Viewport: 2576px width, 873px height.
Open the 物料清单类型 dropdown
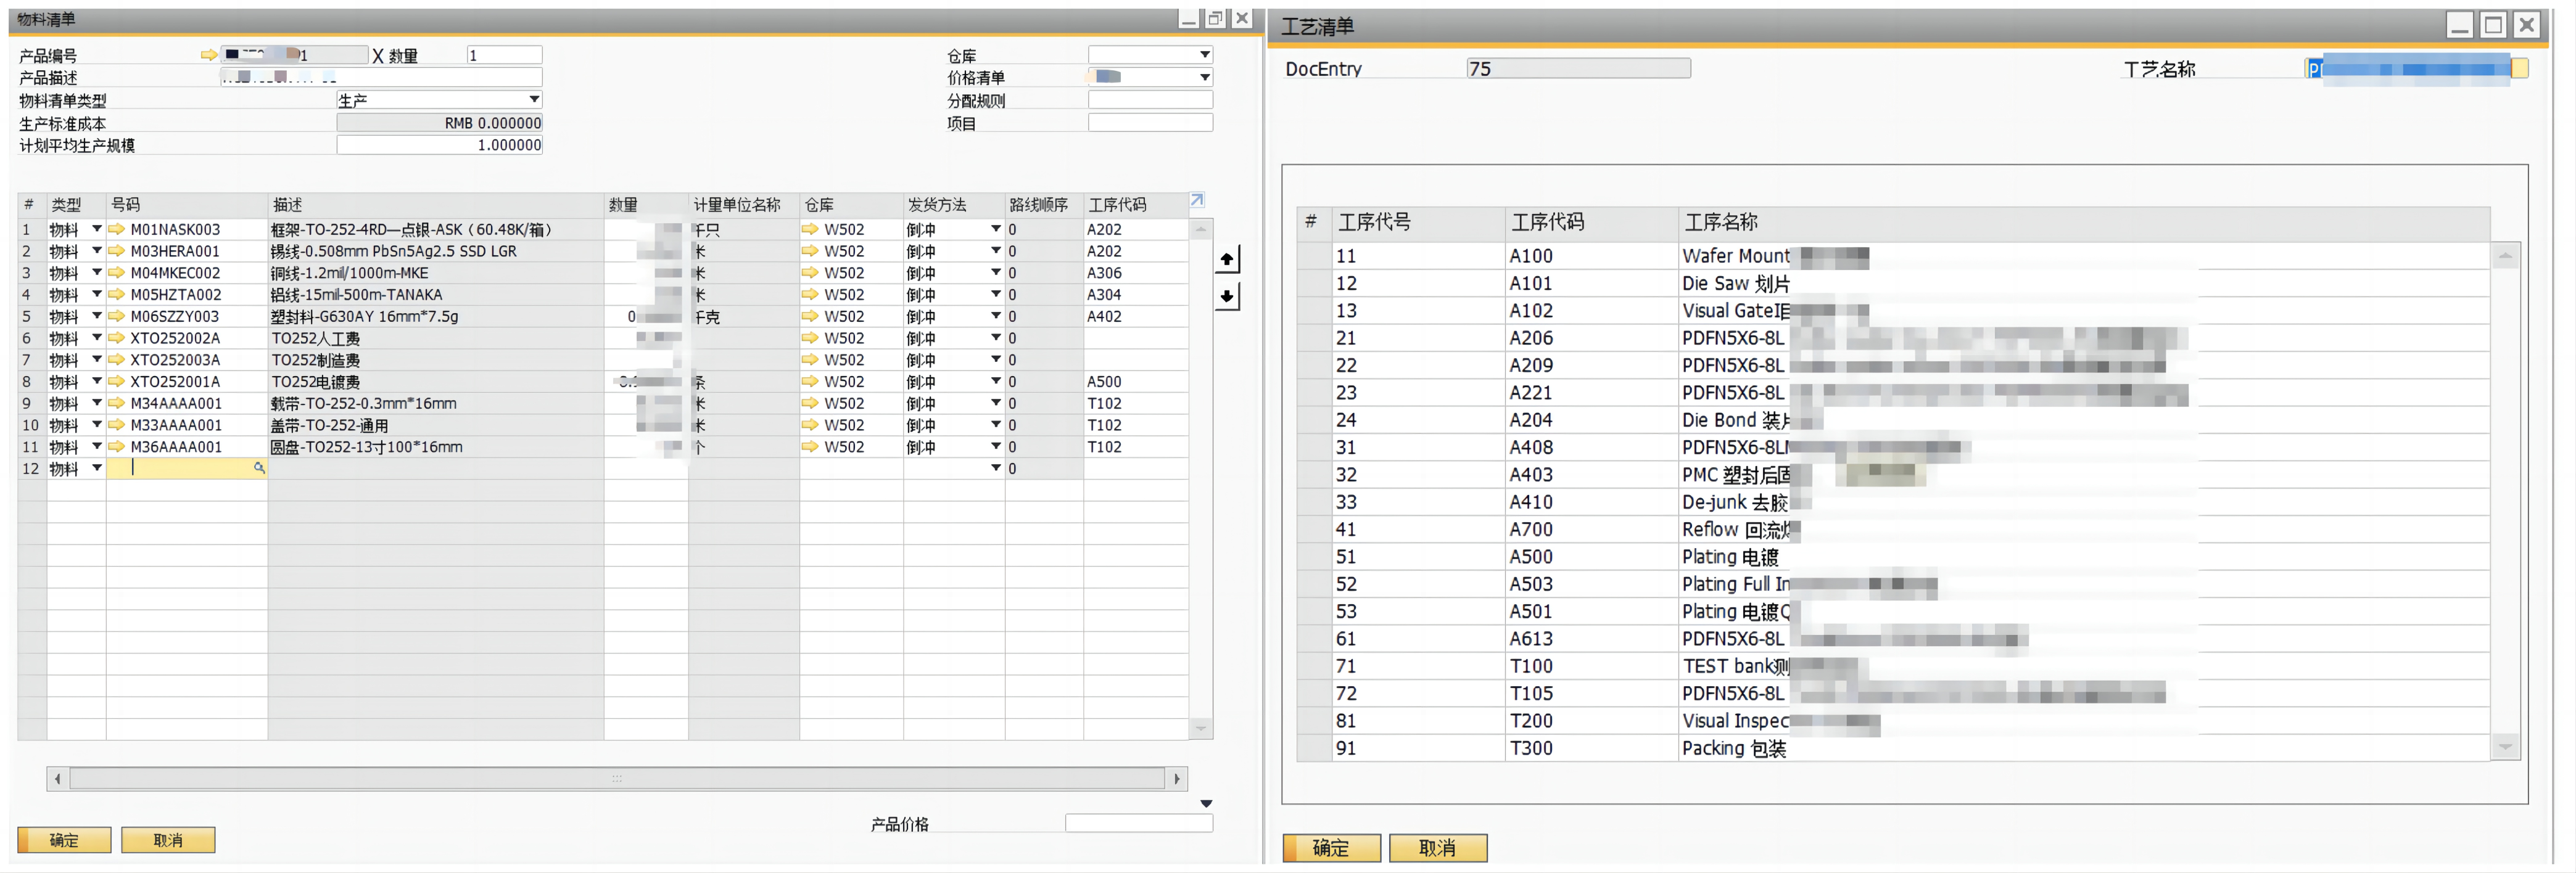coord(534,99)
